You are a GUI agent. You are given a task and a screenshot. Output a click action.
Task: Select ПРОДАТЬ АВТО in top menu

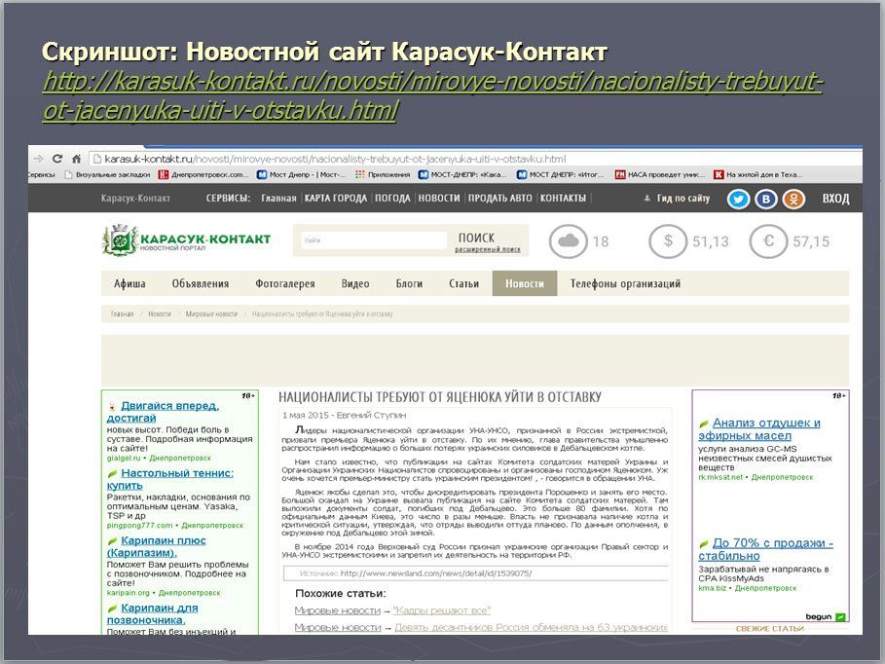tap(499, 199)
